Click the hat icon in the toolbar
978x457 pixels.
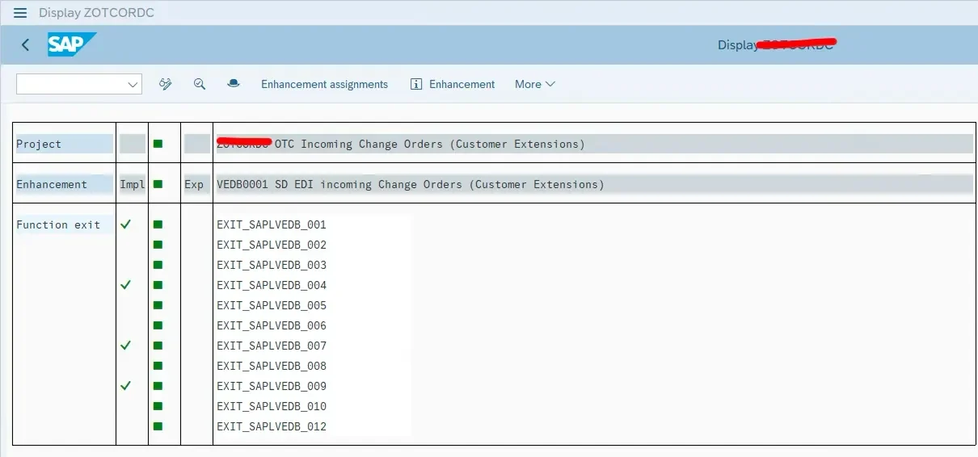234,84
